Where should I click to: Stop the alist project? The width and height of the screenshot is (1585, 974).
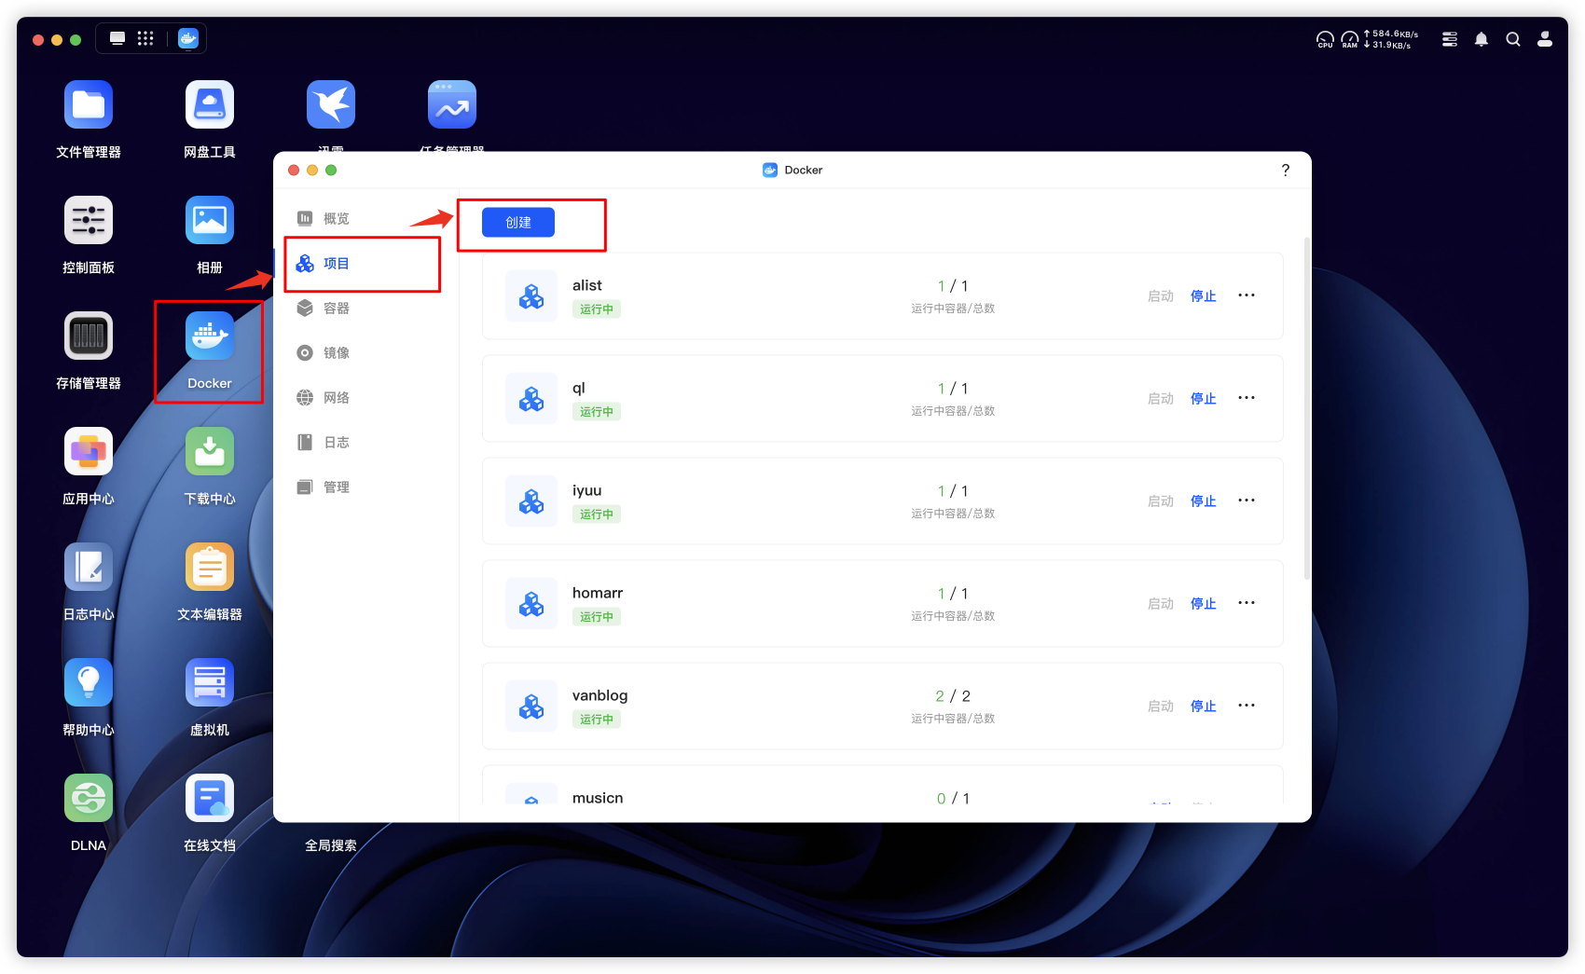point(1204,296)
